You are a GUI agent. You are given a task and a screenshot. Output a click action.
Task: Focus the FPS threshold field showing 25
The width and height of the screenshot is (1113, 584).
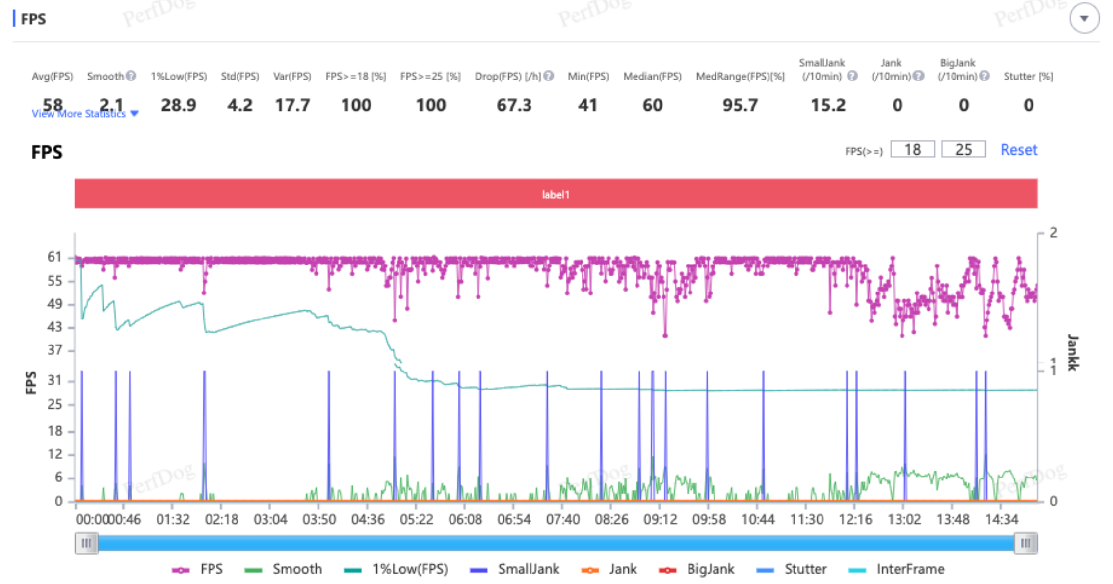click(963, 149)
